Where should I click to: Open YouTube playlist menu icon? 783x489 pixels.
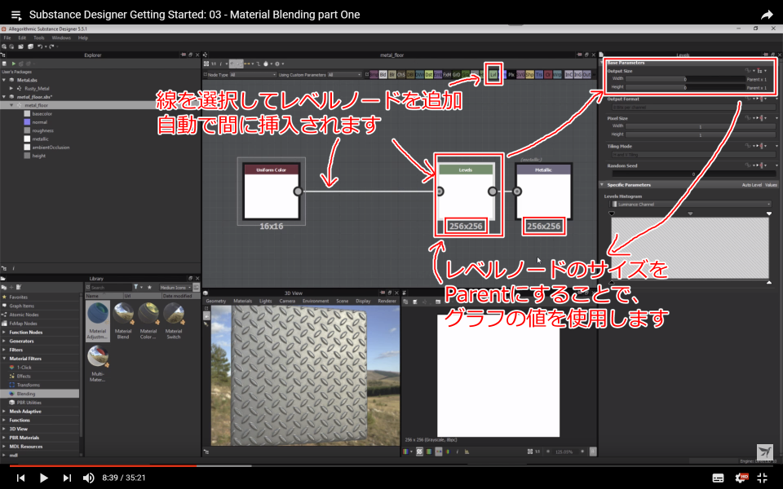pos(16,15)
